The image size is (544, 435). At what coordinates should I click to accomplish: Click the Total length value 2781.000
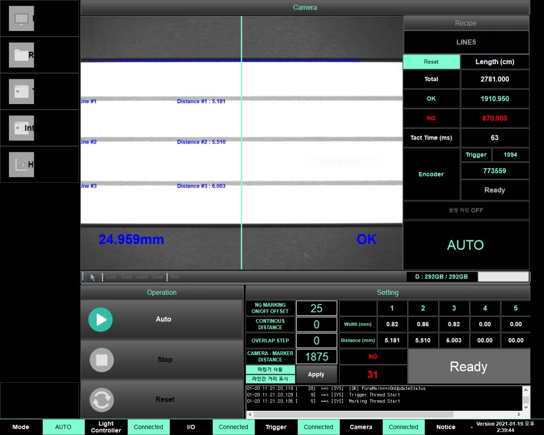(x=495, y=79)
